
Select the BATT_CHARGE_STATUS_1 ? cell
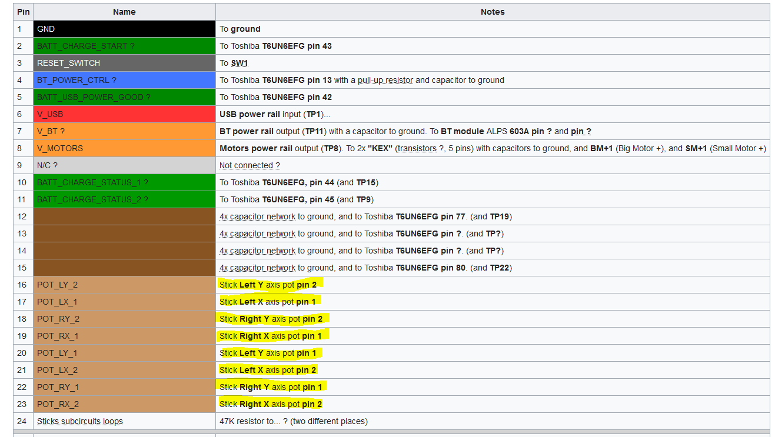pyautogui.click(x=124, y=182)
